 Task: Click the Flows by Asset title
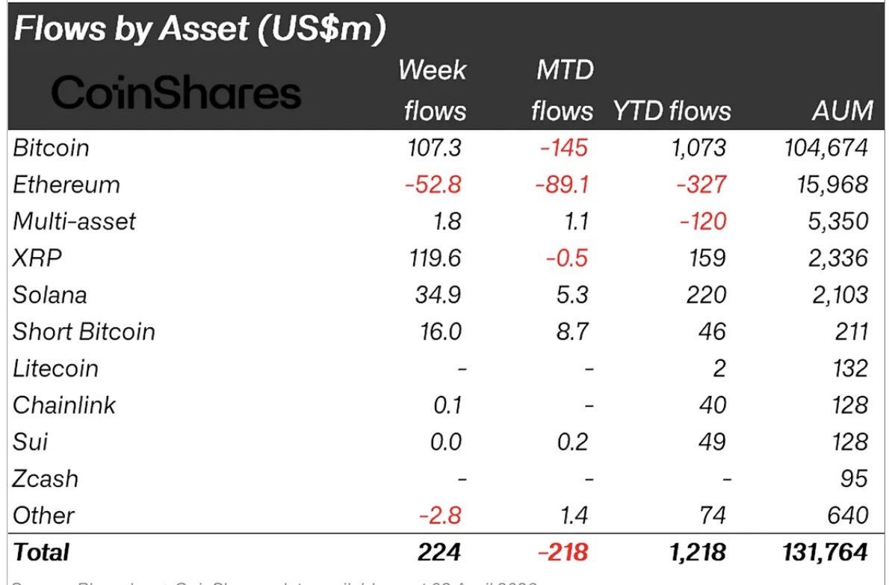(200, 28)
